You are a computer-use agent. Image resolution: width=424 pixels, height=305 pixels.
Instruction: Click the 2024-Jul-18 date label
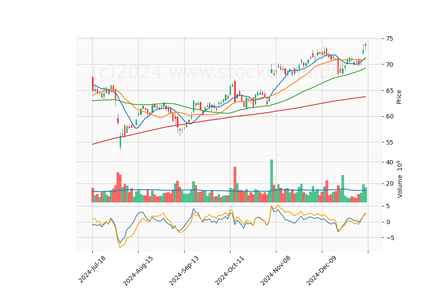(92, 269)
